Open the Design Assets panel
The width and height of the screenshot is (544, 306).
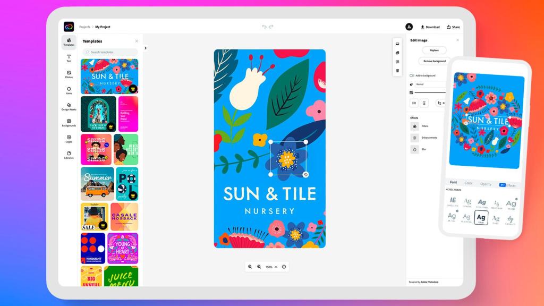click(69, 107)
